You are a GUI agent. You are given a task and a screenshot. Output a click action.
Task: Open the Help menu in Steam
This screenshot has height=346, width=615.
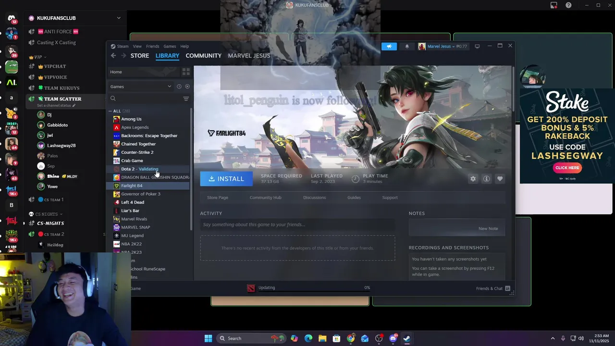click(x=184, y=46)
